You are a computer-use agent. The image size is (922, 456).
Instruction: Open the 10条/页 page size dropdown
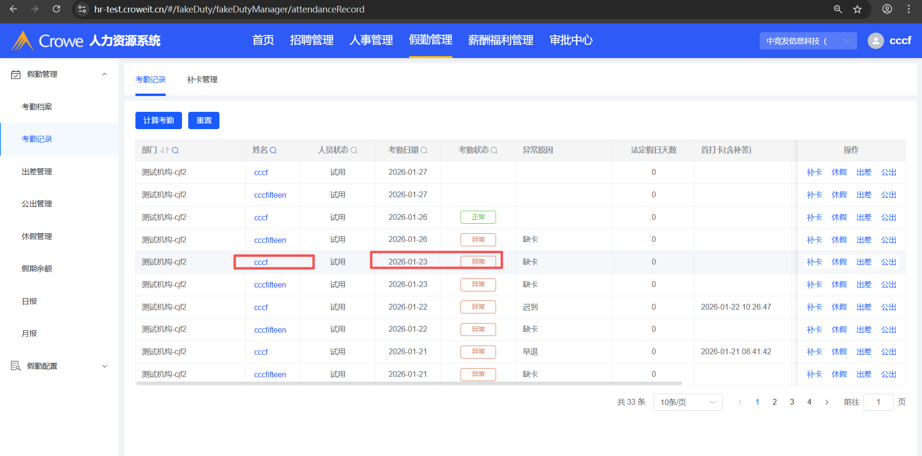687,402
